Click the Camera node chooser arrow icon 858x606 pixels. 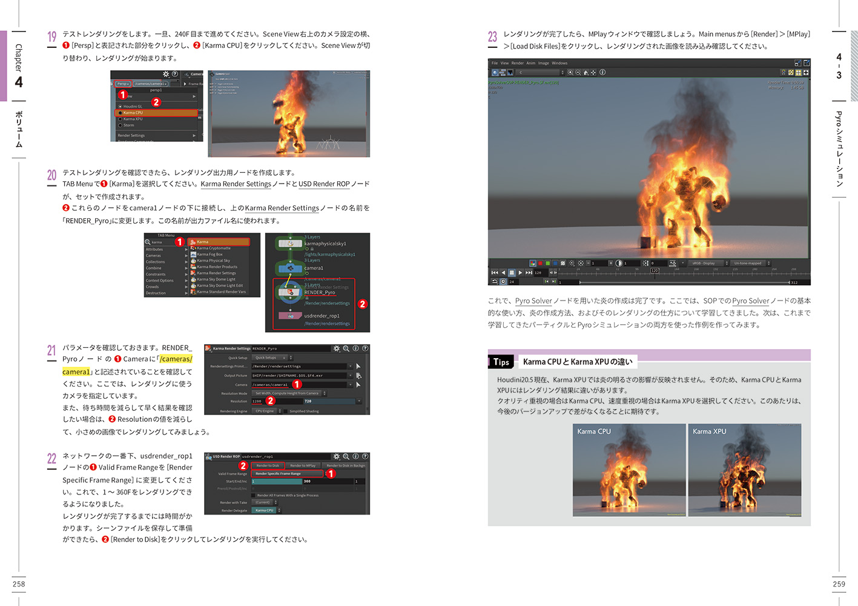point(358,385)
